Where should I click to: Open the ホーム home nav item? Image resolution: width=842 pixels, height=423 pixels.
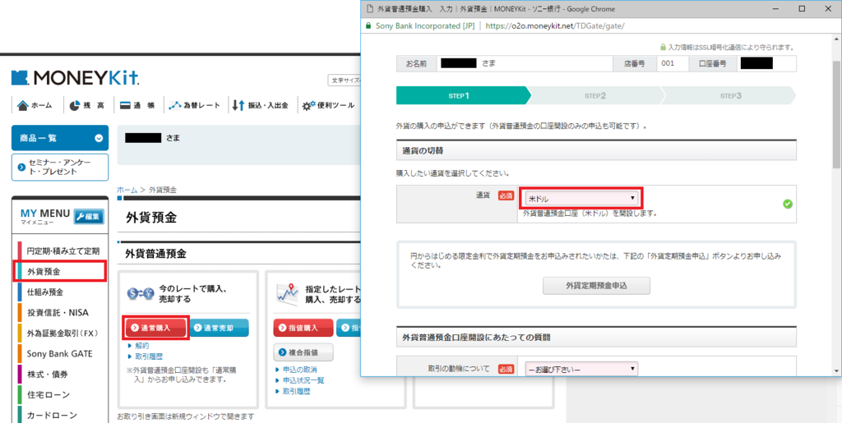point(35,106)
